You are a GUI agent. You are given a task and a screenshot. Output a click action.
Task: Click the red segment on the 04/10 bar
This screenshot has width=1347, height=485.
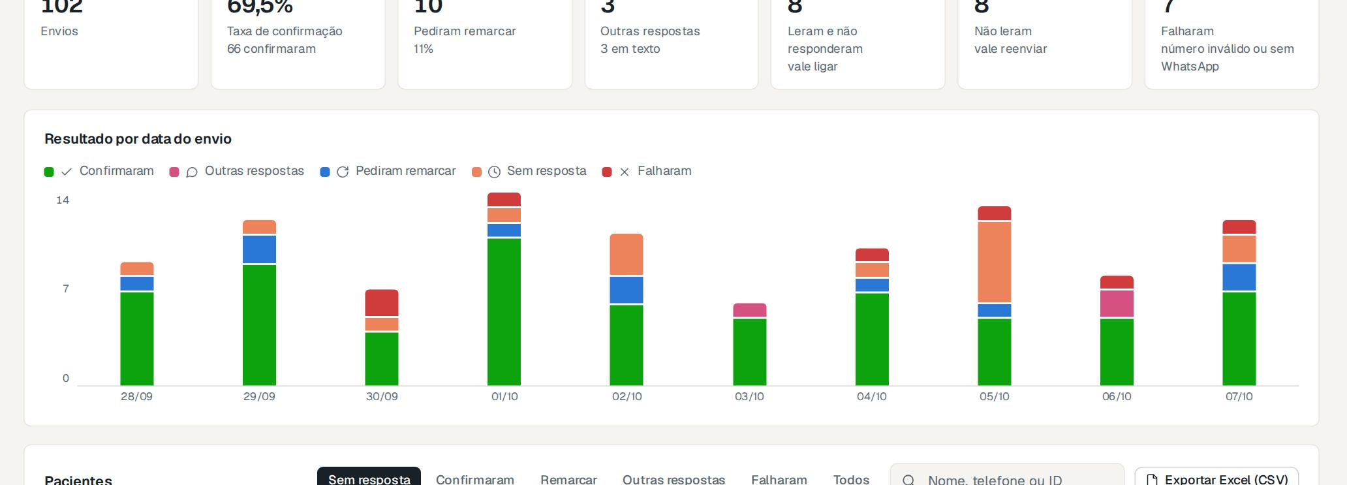(872, 255)
